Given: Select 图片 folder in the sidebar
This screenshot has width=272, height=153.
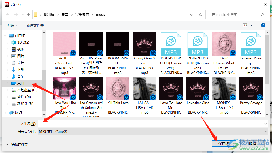Looking at the screenshot, I should (x=18, y=56).
